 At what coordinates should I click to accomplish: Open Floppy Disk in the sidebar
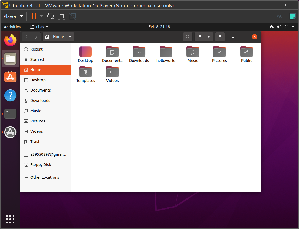pos(45,165)
